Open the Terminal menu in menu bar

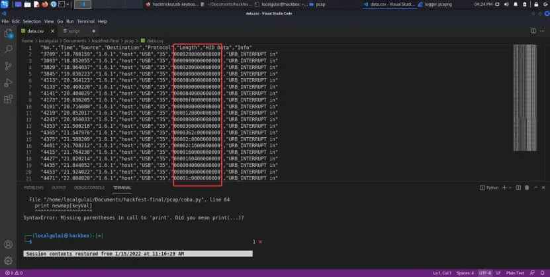click(85, 21)
